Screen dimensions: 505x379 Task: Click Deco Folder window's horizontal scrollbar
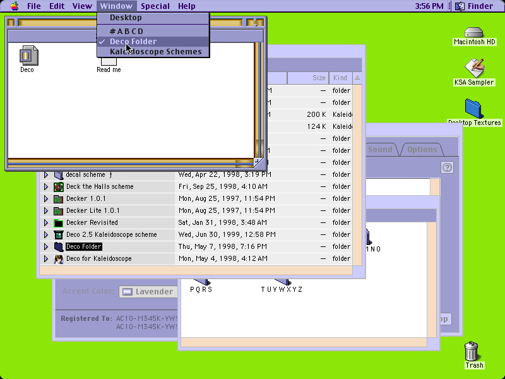[x=131, y=163]
